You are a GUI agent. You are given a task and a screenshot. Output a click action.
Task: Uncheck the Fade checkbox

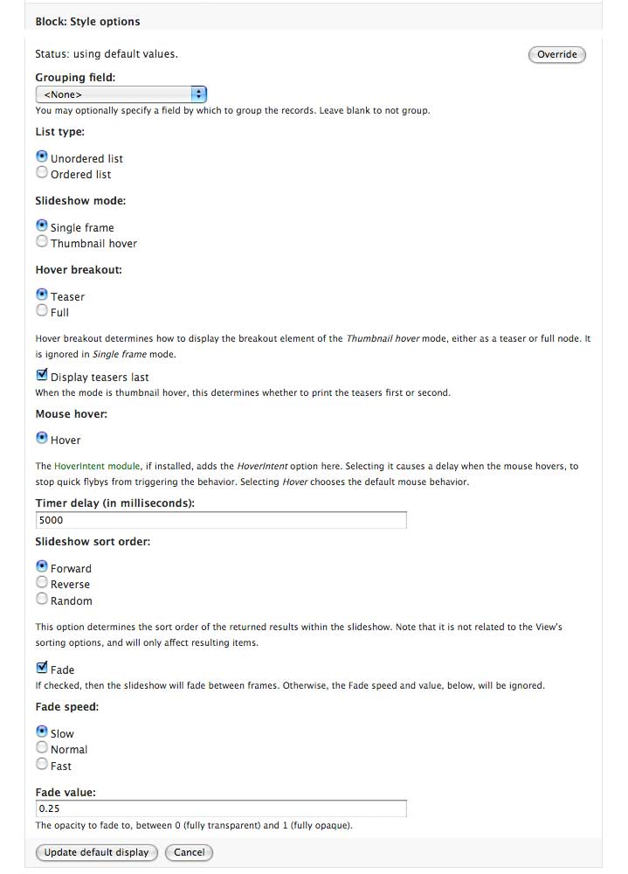pyautogui.click(x=42, y=669)
